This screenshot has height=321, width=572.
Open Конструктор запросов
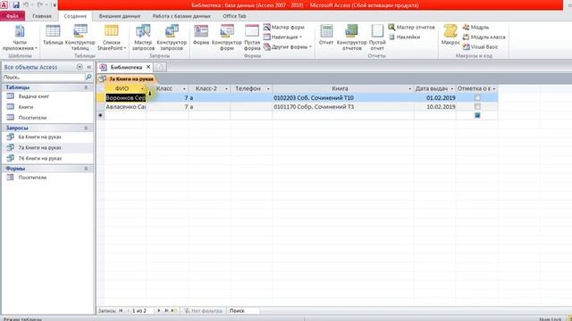[172, 37]
